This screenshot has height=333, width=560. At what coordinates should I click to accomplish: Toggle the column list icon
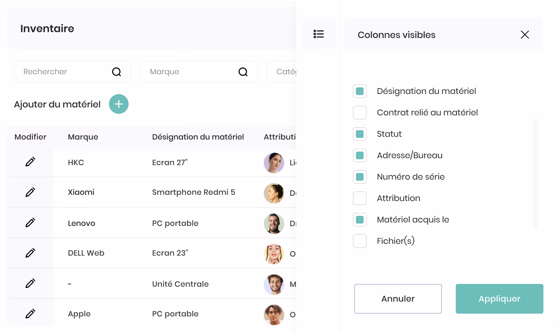point(319,34)
